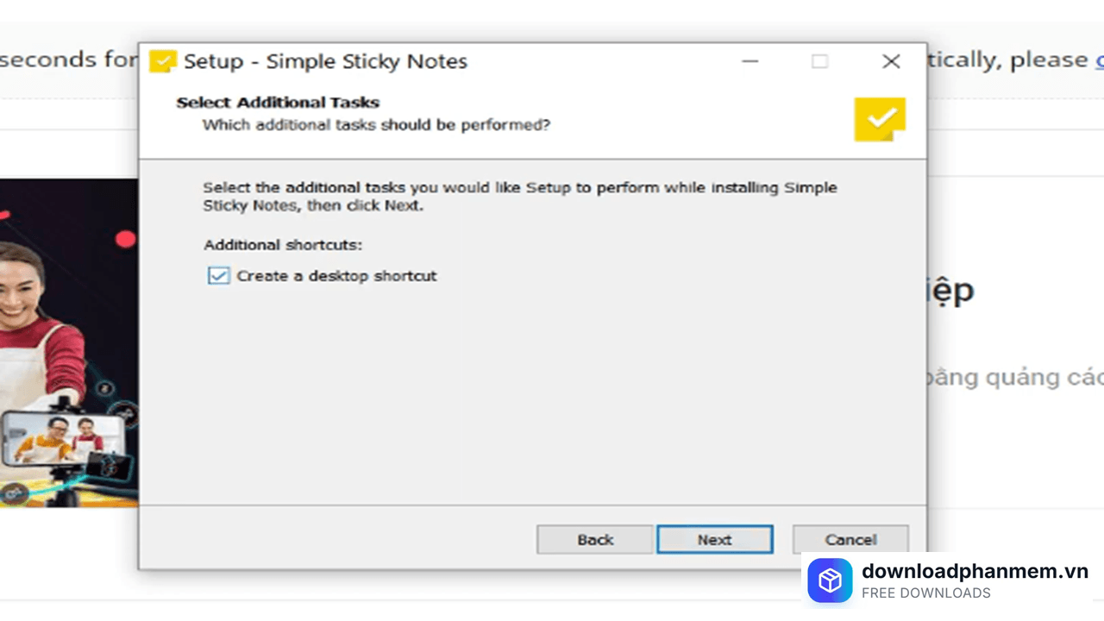Viewport: 1104px width, 621px height.
Task: Click the "Select Additional Tasks" heading
Action: click(x=278, y=103)
